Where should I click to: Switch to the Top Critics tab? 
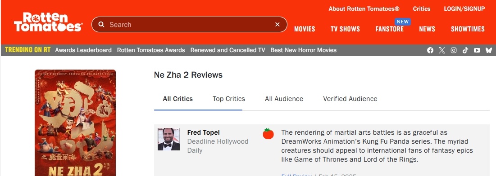click(x=229, y=99)
